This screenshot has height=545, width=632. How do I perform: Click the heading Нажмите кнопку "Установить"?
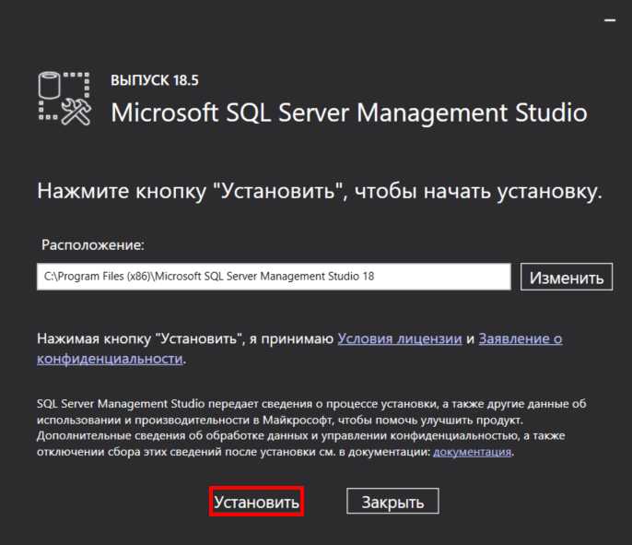pos(320,192)
